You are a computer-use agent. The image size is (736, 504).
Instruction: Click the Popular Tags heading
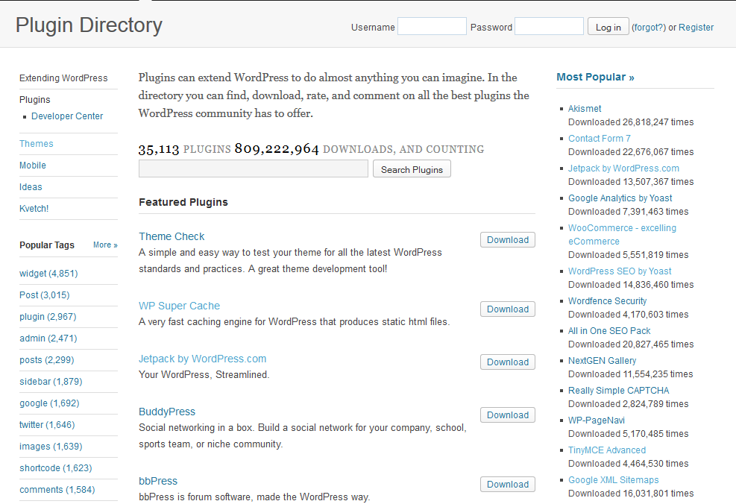(x=47, y=245)
